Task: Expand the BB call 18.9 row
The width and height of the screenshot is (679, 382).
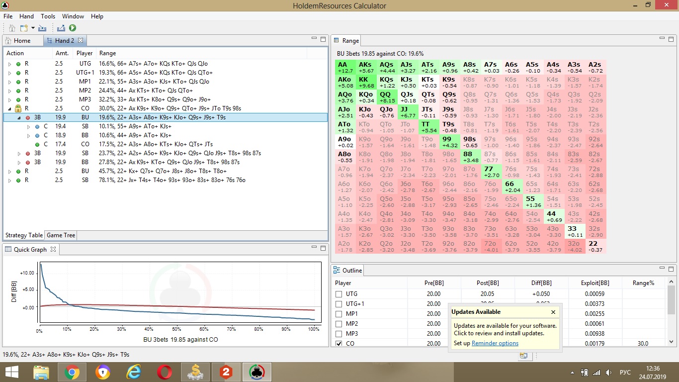Action: pos(29,135)
